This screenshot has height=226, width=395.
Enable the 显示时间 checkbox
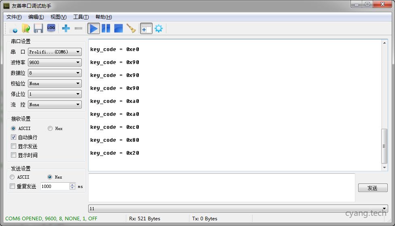(14, 155)
